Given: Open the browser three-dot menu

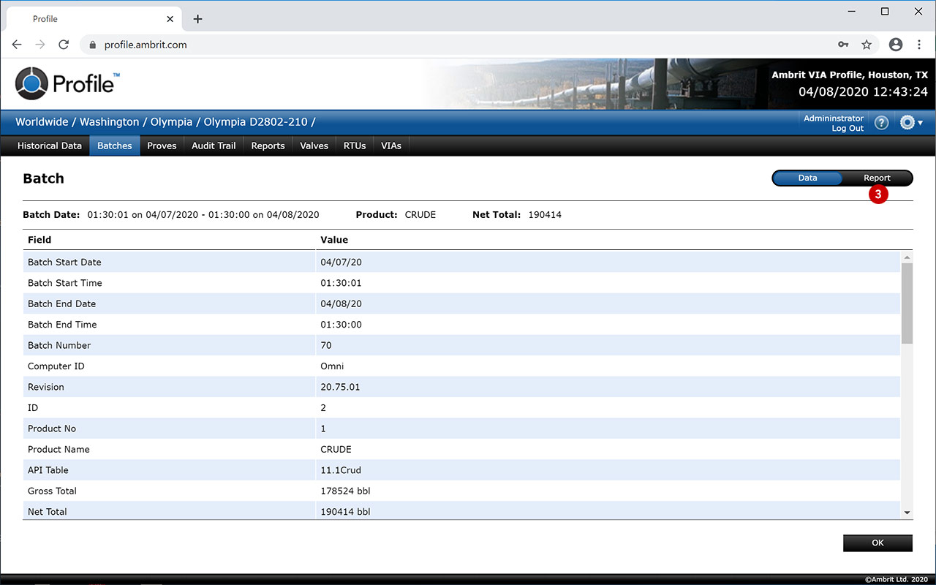Looking at the screenshot, I should [919, 45].
